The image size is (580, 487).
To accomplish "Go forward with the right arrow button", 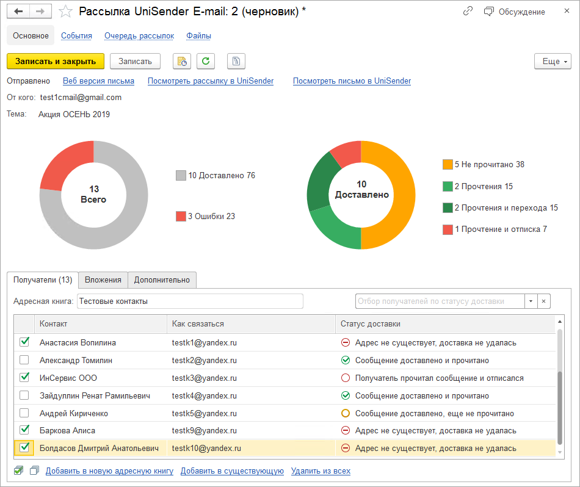I will (40, 12).
